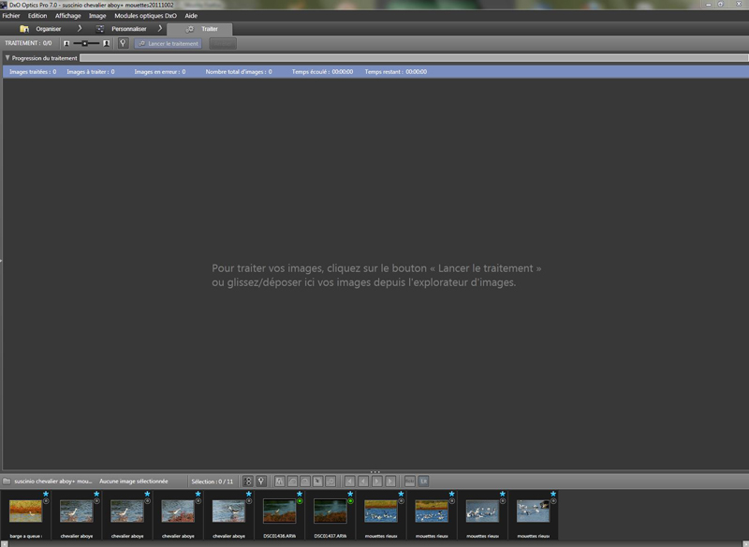The height and width of the screenshot is (547, 749).
Task: Click green status circle on DSC01436.ARW
Action: pyautogui.click(x=300, y=501)
